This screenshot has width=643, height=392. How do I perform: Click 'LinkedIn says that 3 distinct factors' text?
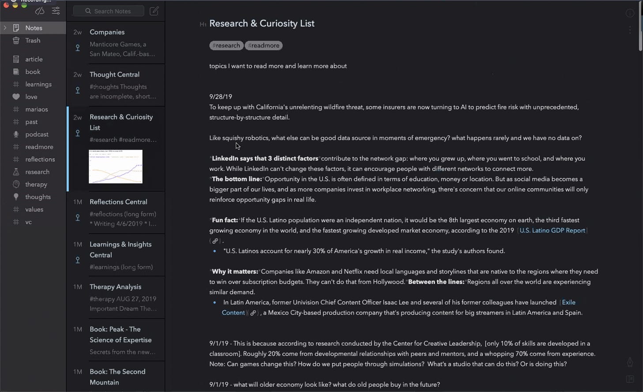[265, 158]
